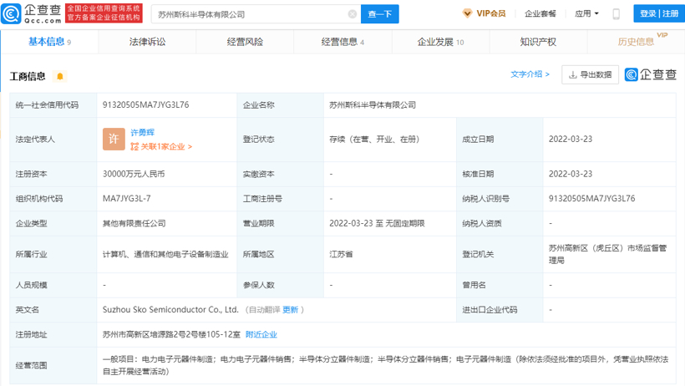Click the 企查查 watermark logo at right
The height and width of the screenshot is (386, 685).
tap(651, 74)
